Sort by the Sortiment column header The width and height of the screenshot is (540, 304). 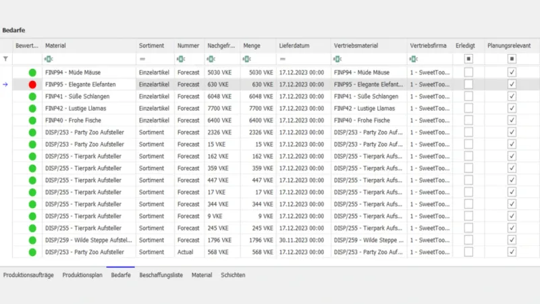(x=155, y=45)
